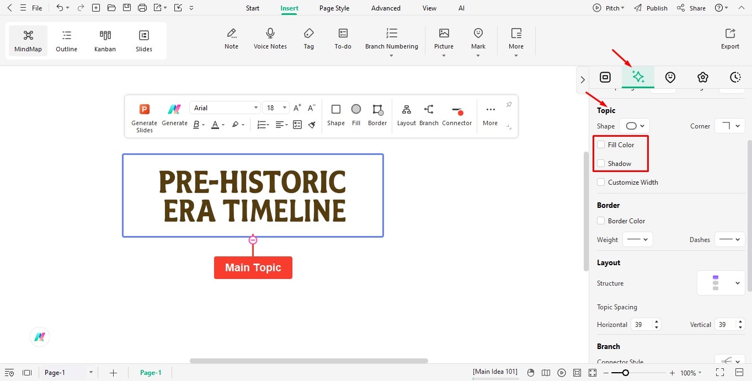The image size is (752, 381).
Task: Click the Save disk icon
Action: pyautogui.click(x=127, y=8)
